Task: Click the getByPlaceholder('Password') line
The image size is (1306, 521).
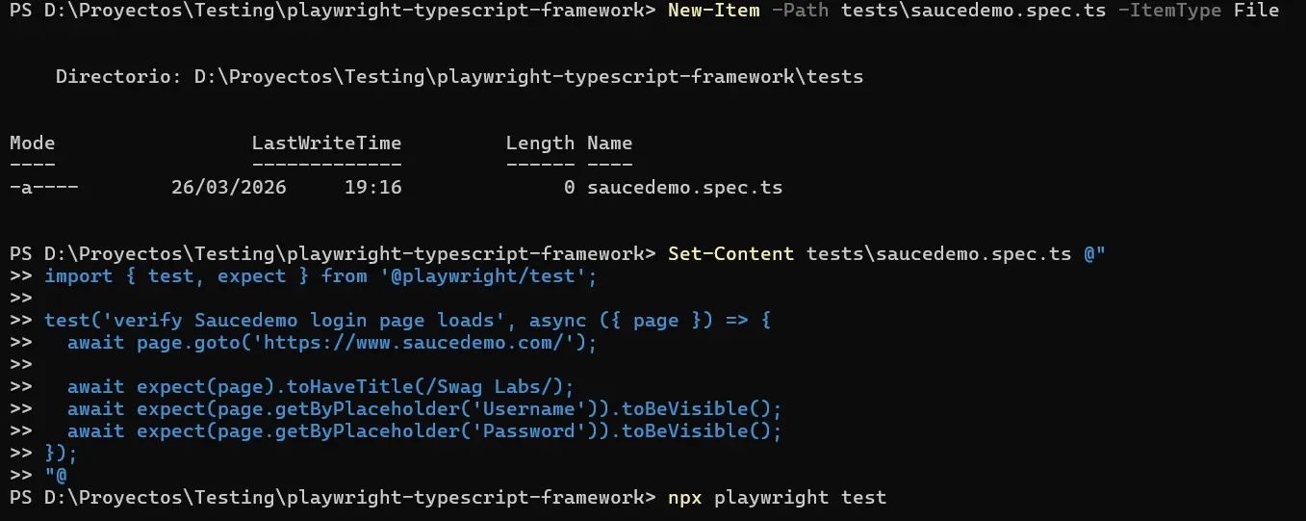Action: [424, 431]
